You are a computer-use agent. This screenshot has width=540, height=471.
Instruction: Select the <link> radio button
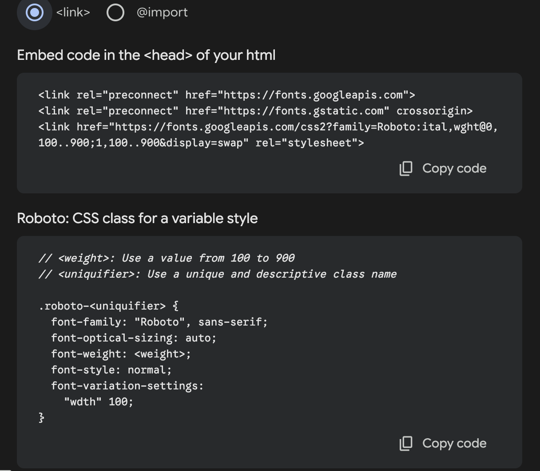(35, 12)
